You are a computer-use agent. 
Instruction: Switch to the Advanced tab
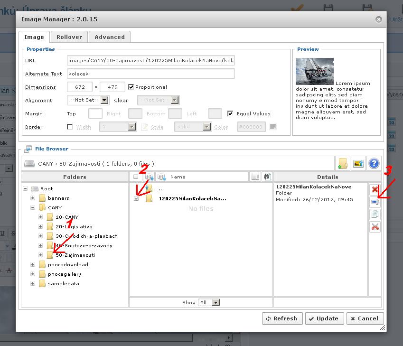[x=110, y=37]
